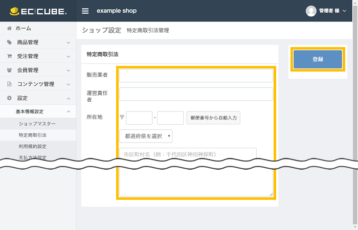Click the gear icon for 設定
The height and width of the screenshot is (230, 358).
point(9,98)
